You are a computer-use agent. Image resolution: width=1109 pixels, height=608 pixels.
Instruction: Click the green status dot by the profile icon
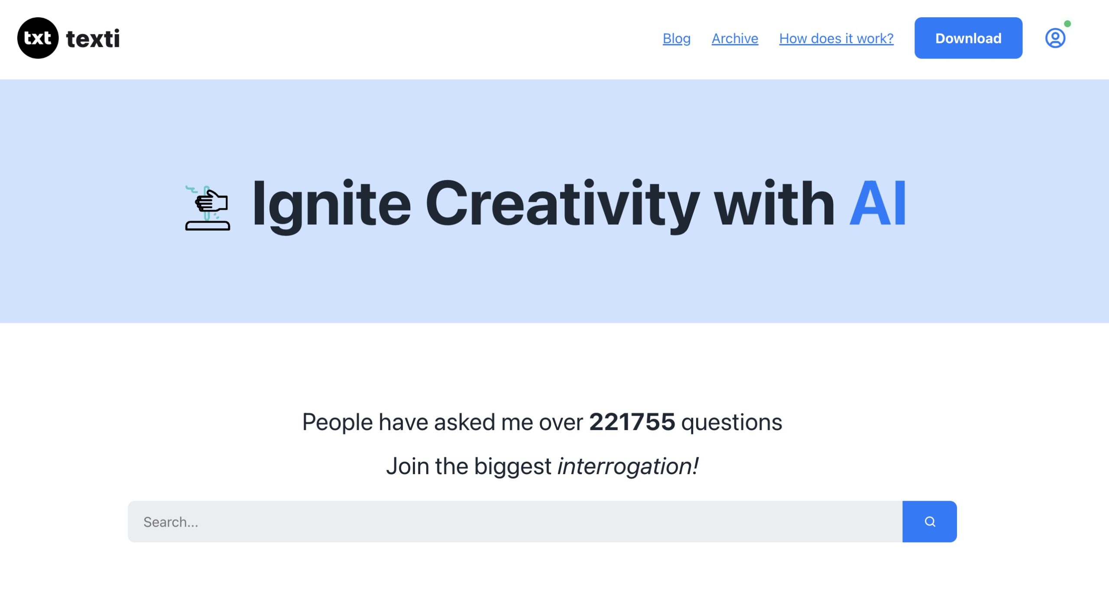tap(1067, 24)
